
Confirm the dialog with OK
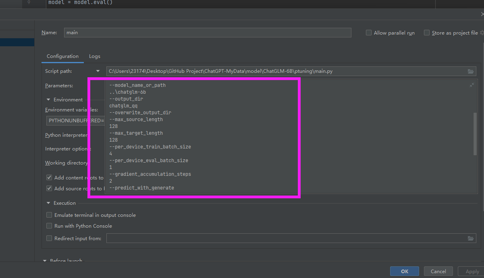405,272
